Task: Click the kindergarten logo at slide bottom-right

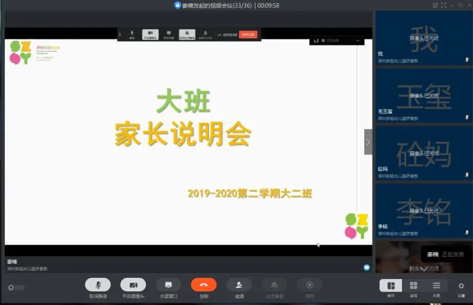Action: tap(357, 226)
